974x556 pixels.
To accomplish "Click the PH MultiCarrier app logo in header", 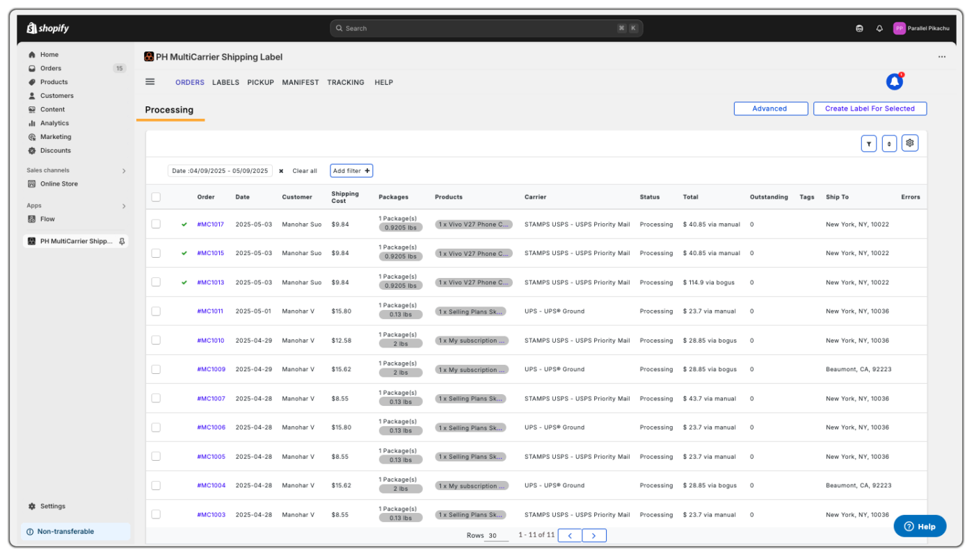I will (149, 57).
